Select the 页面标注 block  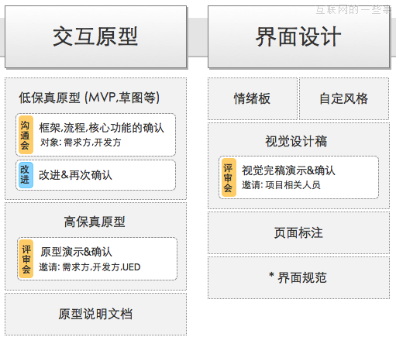click(x=298, y=232)
